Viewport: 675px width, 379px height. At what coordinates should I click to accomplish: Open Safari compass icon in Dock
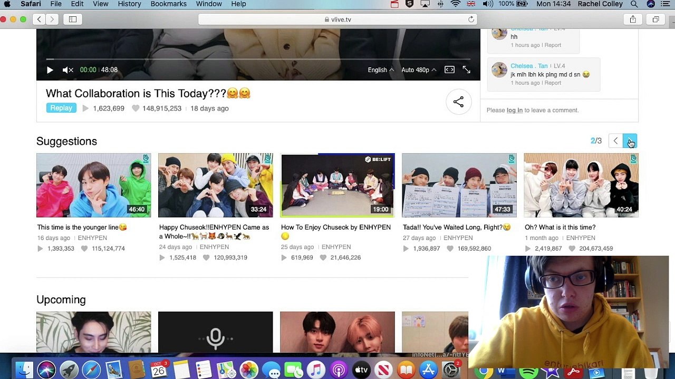(91, 370)
